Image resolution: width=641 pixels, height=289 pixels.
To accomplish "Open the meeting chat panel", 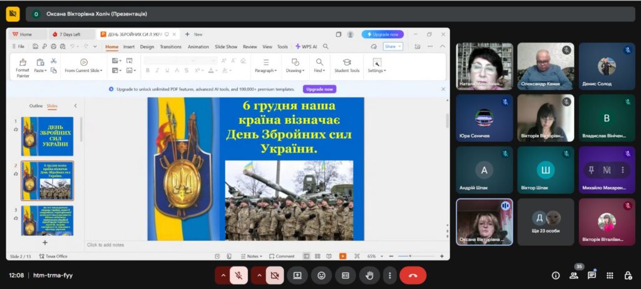I will 592,275.
